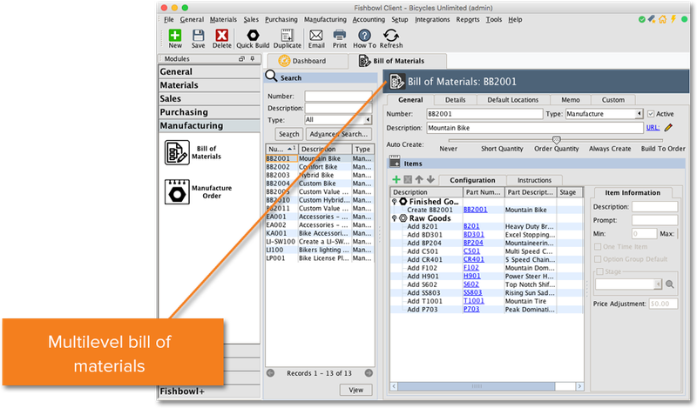Click the items table horizontal scrollbar
The height and width of the screenshot is (408, 697).
click(x=477, y=386)
